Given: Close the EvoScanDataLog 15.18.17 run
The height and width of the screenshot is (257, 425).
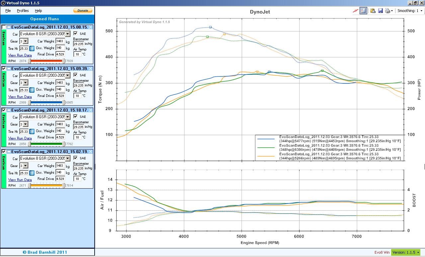Looking at the screenshot, I should (91, 110).
